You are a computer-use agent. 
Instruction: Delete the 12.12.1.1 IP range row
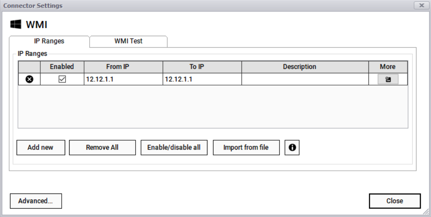tap(29, 79)
